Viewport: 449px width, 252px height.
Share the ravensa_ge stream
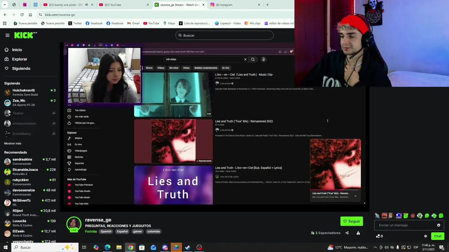(347, 233)
